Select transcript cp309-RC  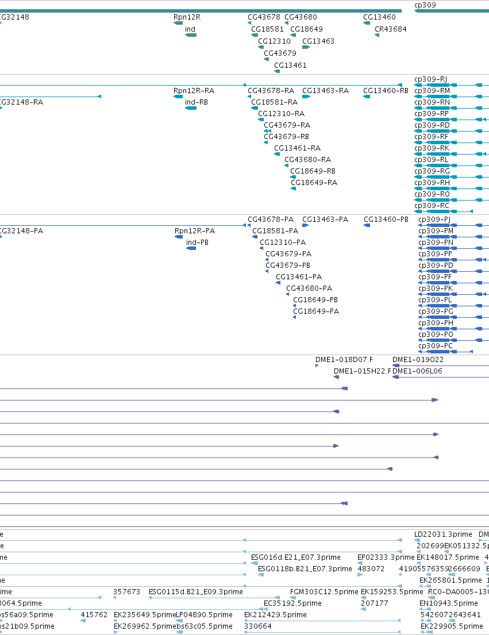(x=432, y=206)
